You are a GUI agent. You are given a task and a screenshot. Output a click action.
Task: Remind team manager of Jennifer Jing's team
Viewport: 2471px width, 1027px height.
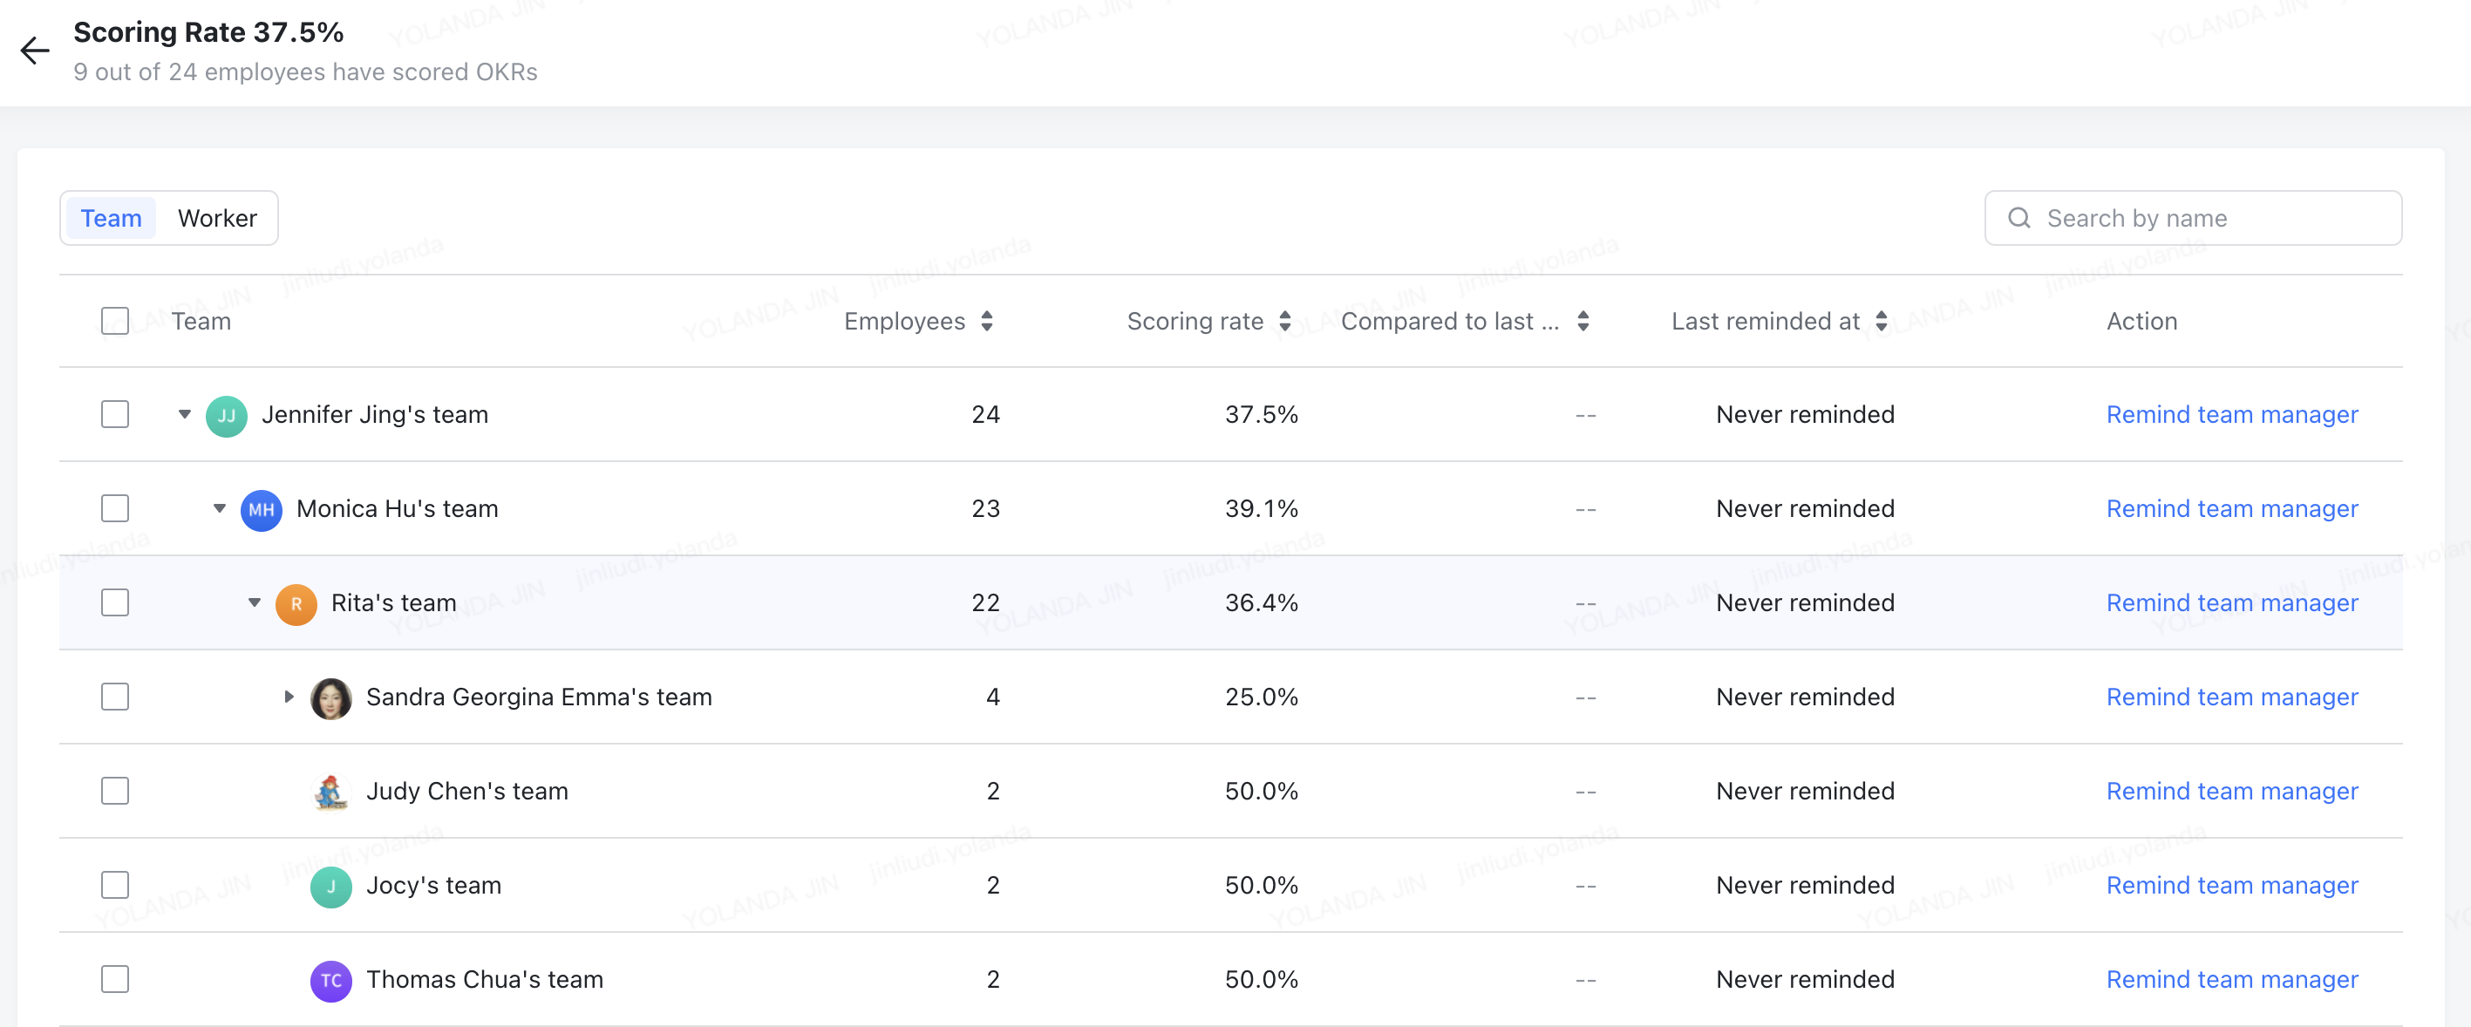[x=2231, y=414]
